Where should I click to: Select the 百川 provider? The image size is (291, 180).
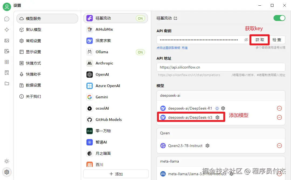pyautogui.click(x=116, y=164)
